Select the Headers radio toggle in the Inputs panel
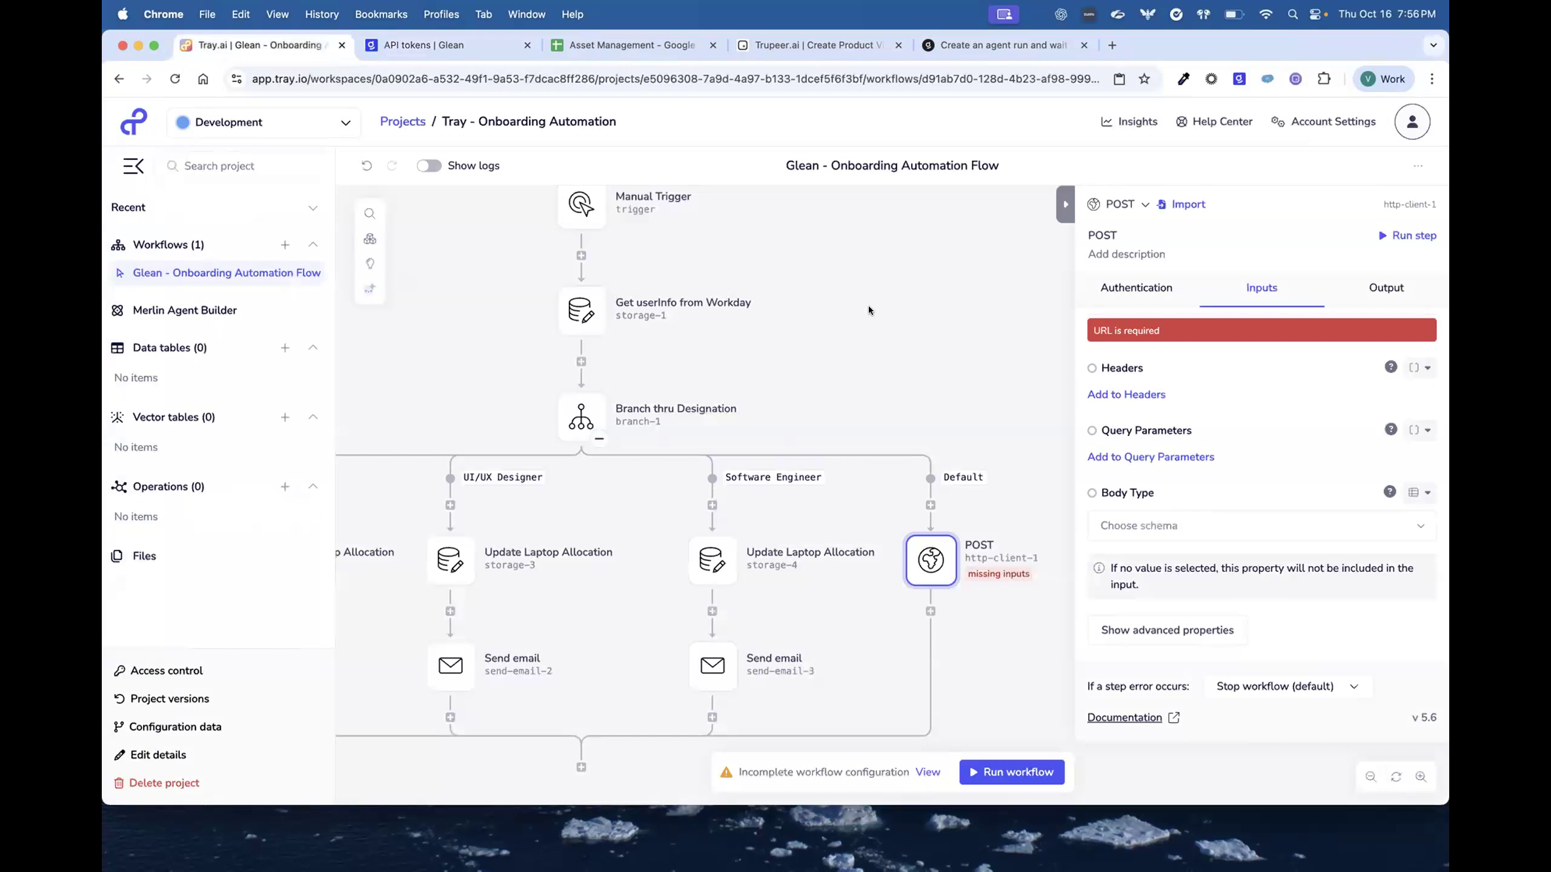Viewport: 1551px width, 872px height. pyautogui.click(x=1092, y=368)
